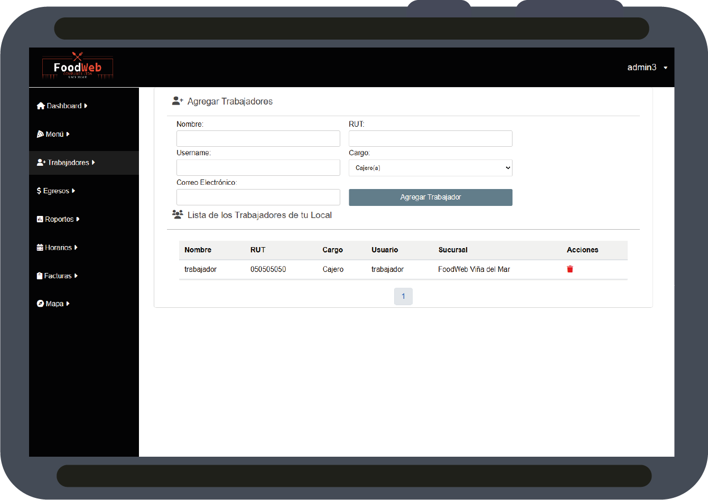The image size is (708, 500).
Task: Open the Trabajadores sidebar section
Action: 68,163
